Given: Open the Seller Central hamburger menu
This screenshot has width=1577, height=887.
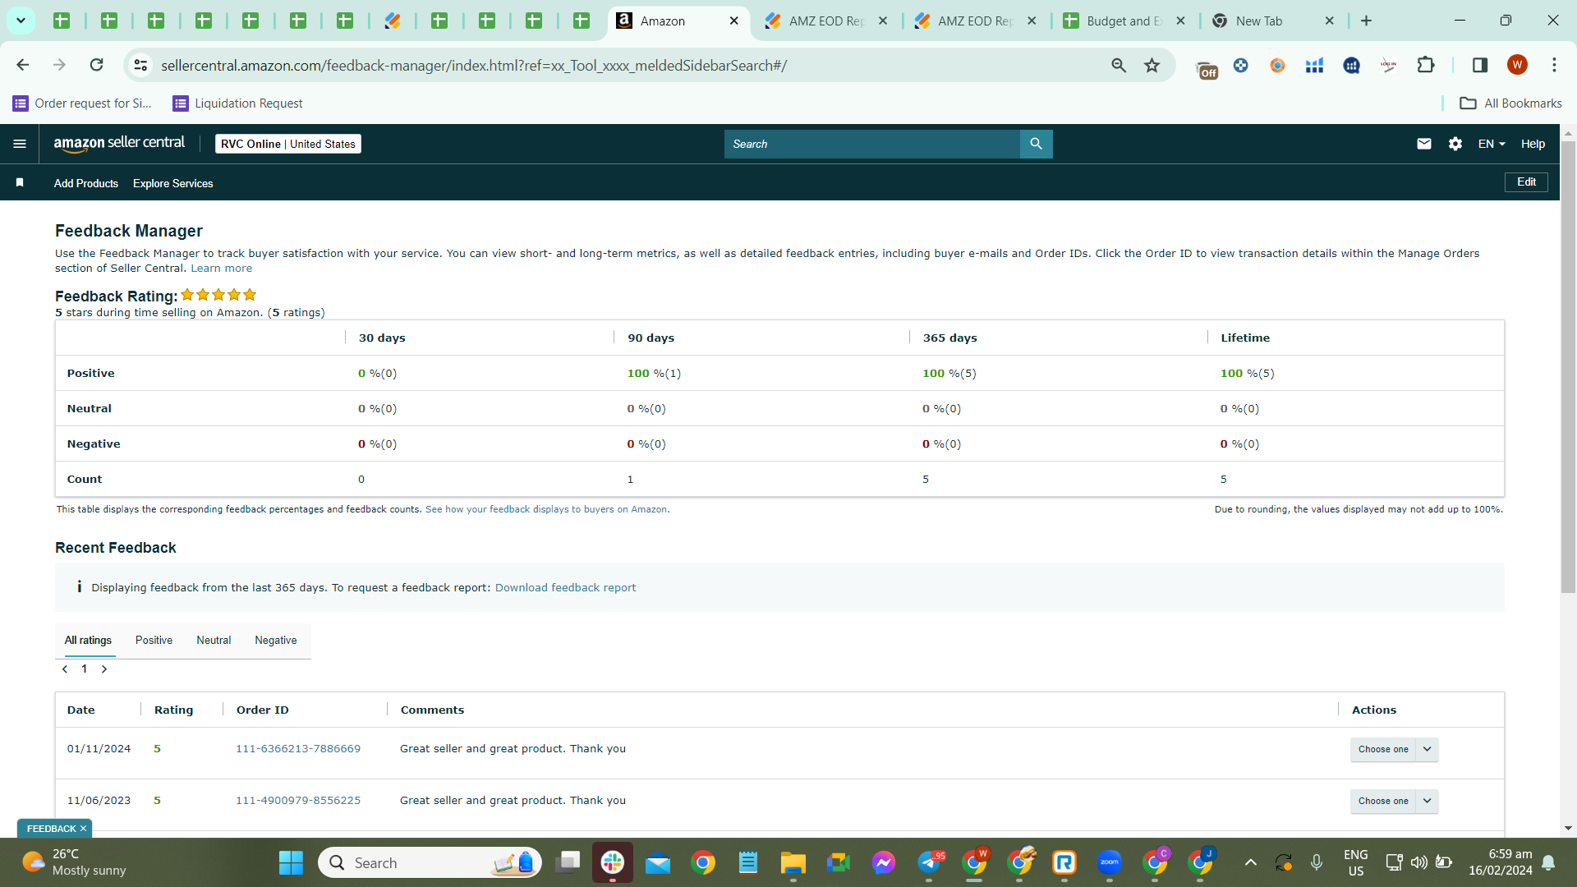Looking at the screenshot, I should [x=20, y=144].
